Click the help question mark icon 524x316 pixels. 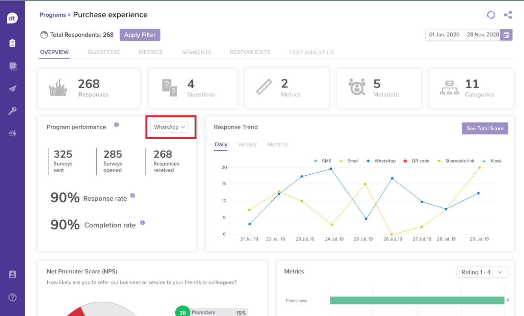coord(12,298)
